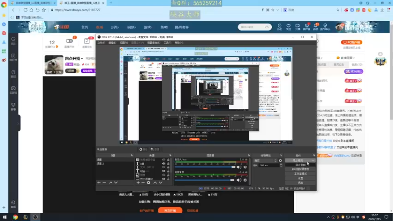The image size is (393, 221).
Task: Lock the 峡谷一 text source
Action: coord(168,171)
